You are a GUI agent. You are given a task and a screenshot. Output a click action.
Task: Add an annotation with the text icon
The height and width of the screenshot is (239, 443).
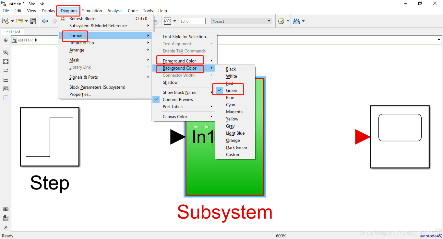[x=6, y=80]
